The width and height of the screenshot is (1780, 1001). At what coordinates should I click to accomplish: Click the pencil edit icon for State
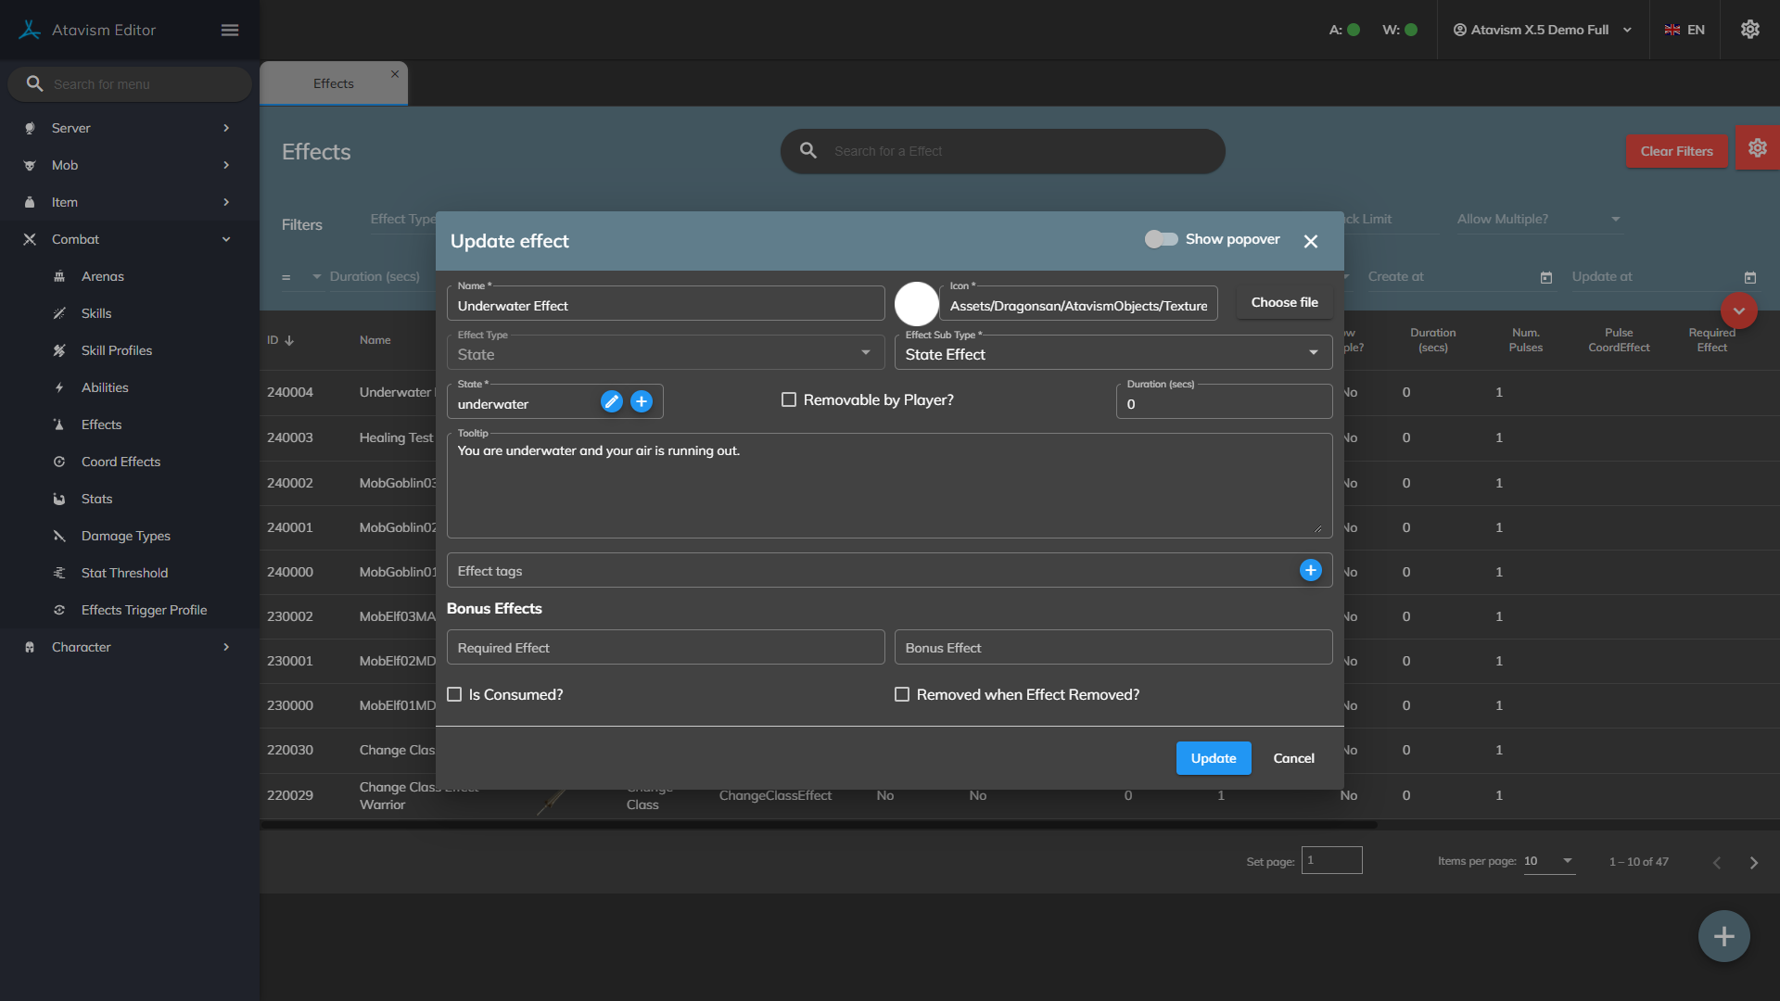611,401
